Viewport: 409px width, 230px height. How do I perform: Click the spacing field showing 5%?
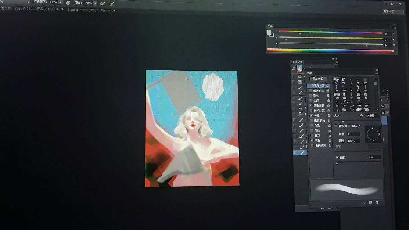(374, 157)
